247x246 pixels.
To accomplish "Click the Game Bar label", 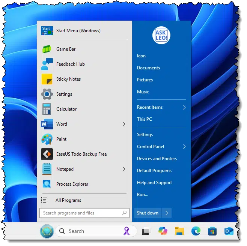I will (67, 49).
